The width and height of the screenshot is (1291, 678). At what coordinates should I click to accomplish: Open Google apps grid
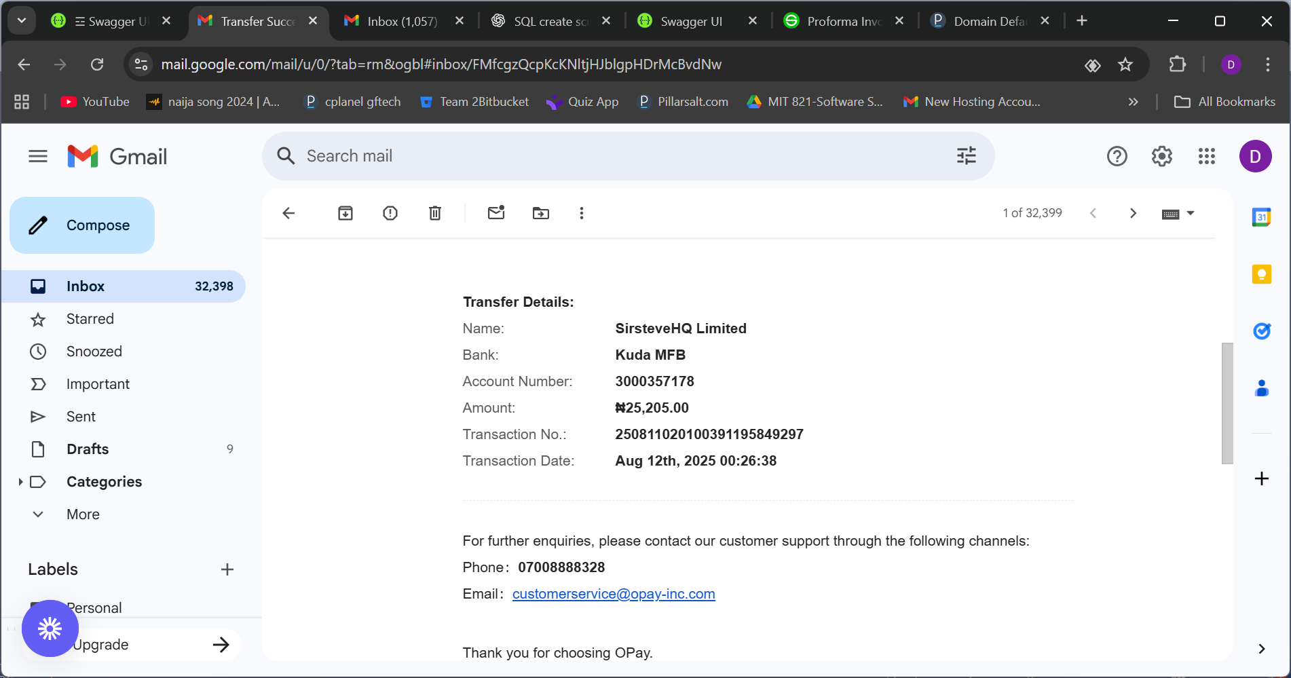[x=1207, y=157]
